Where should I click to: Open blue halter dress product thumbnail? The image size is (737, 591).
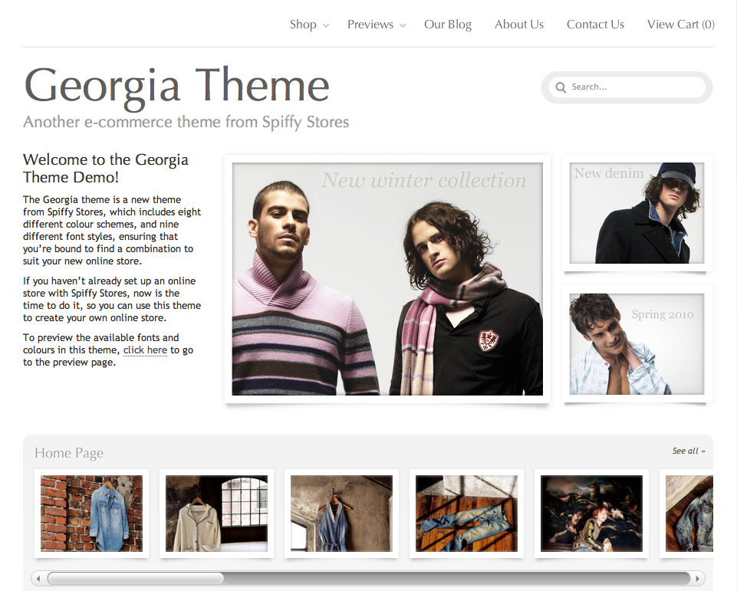(342, 514)
